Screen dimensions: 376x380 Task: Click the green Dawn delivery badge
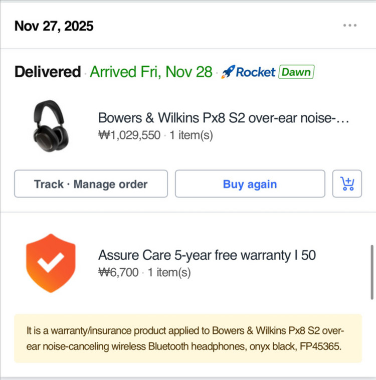296,72
